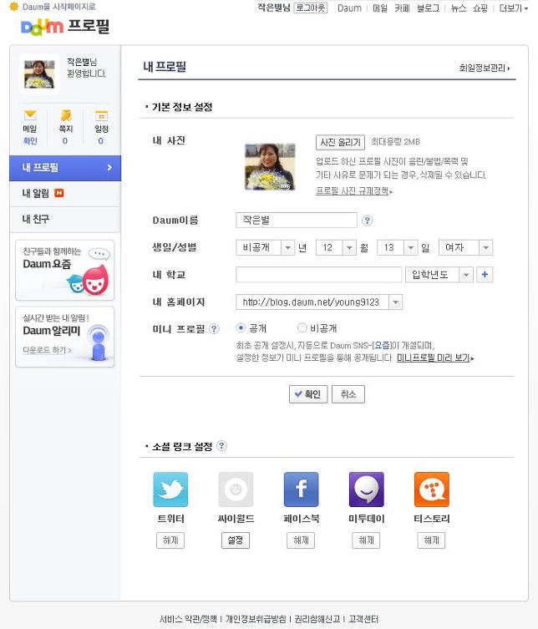
Task: Click 다운로드 하기 link in Daum 알리미 banner
Action: click(x=47, y=350)
